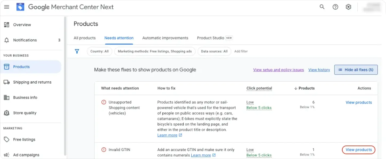386x159 pixels.
Task: Select the Needs attention tab
Action: (x=119, y=38)
